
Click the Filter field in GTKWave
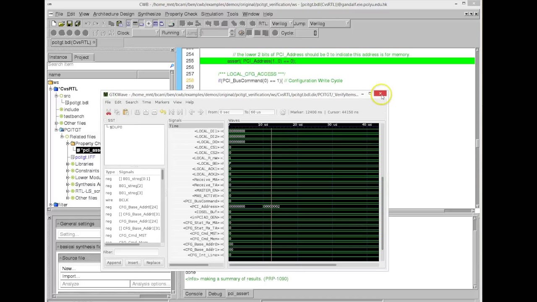pos(136,252)
